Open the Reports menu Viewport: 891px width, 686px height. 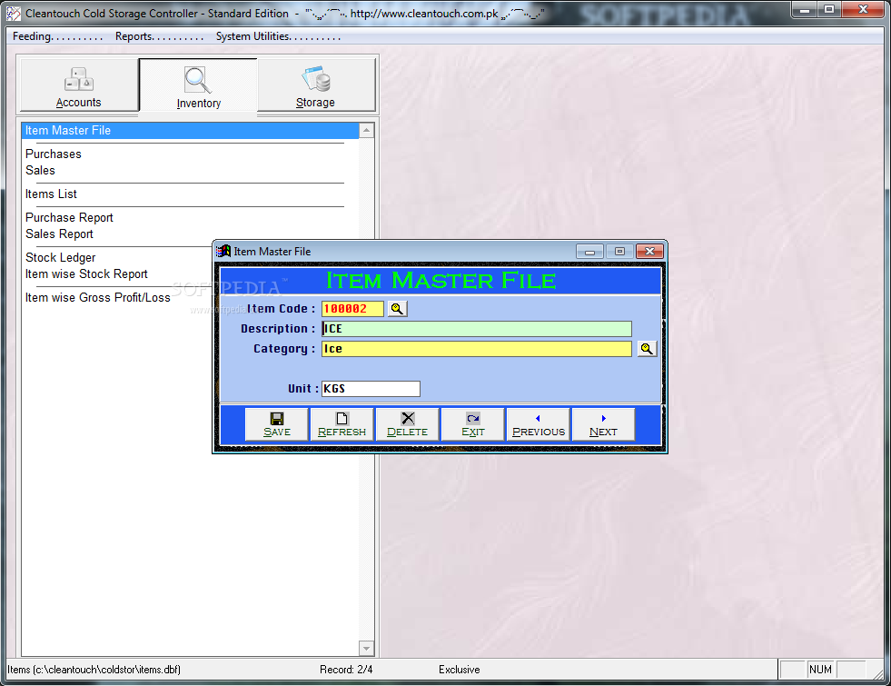tap(159, 36)
